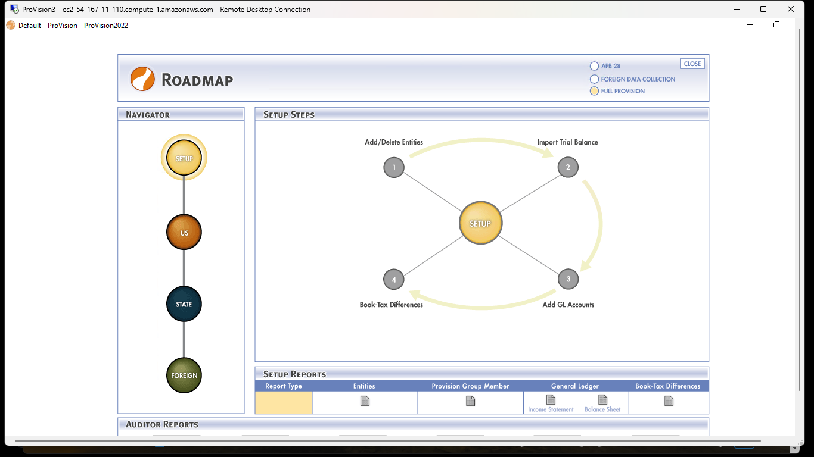Viewport: 814px width, 457px height.
Task: Open the Entities report document icon
Action: (x=365, y=401)
